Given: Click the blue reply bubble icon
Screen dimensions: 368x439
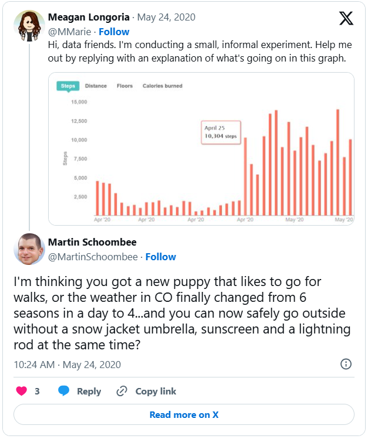Looking at the screenshot, I should click(63, 390).
